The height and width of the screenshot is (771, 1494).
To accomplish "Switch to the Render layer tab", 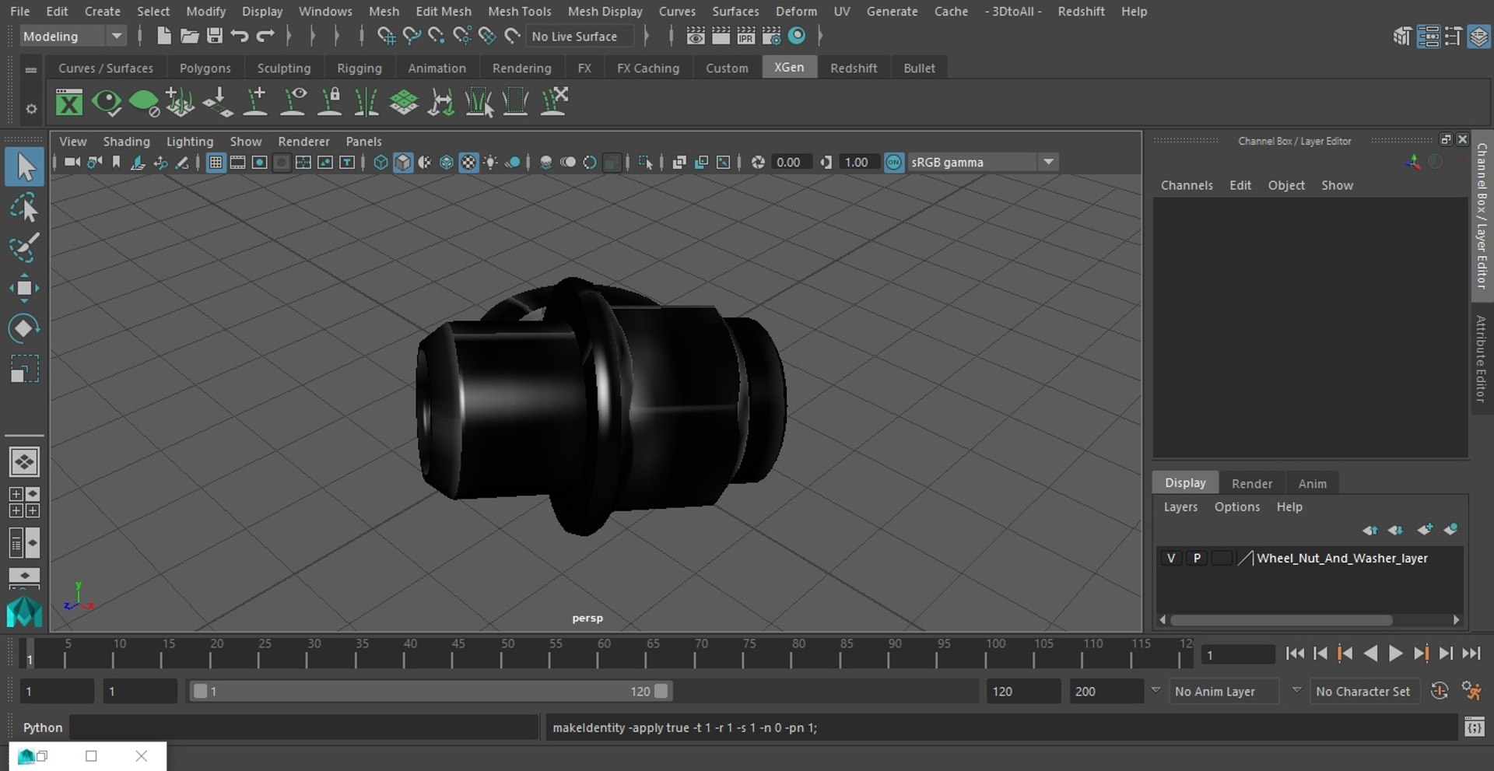I will point(1251,483).
